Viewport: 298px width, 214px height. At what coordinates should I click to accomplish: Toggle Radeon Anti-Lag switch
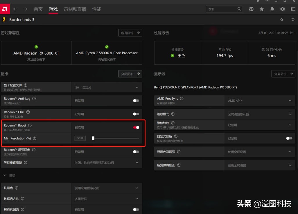tap(136, 100)
